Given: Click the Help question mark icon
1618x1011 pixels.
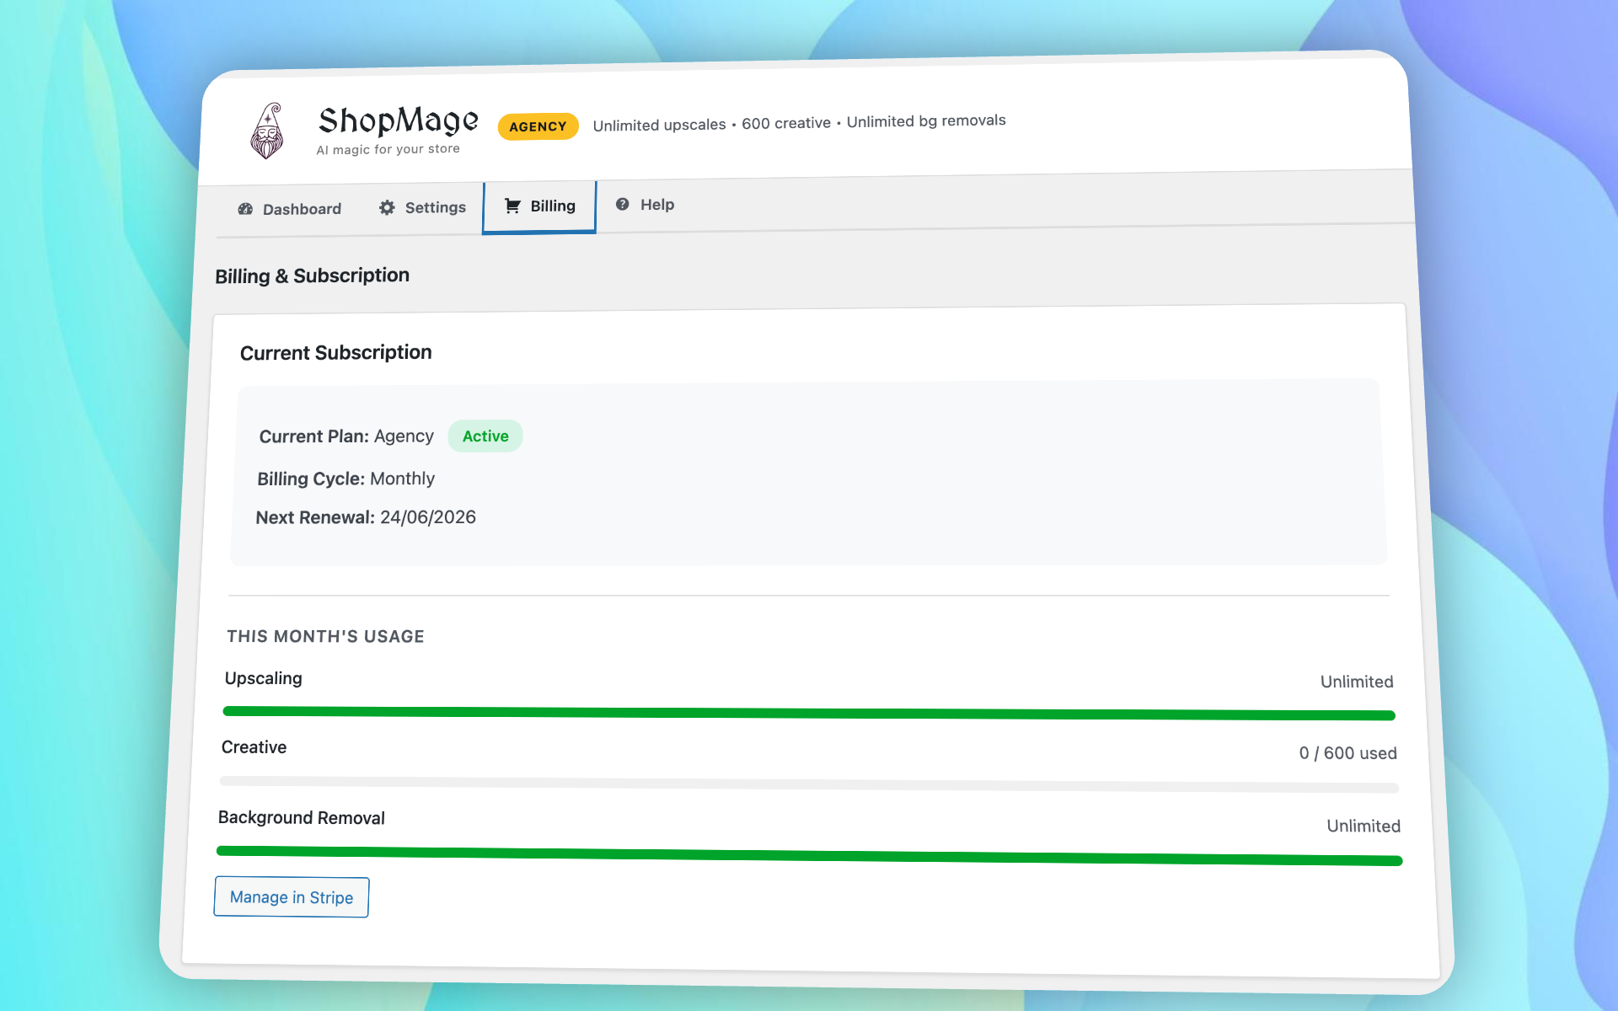Looking at the screenshot, I should [x=622, y=204].
